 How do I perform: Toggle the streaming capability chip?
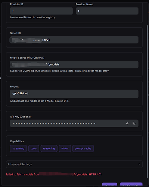18,148
